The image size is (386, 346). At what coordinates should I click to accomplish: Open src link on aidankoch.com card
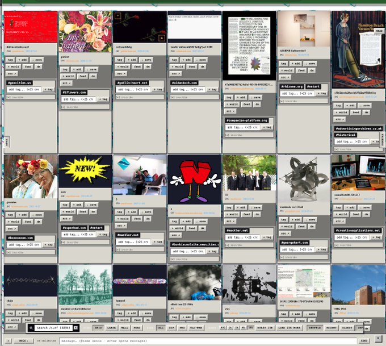[175, 73]
